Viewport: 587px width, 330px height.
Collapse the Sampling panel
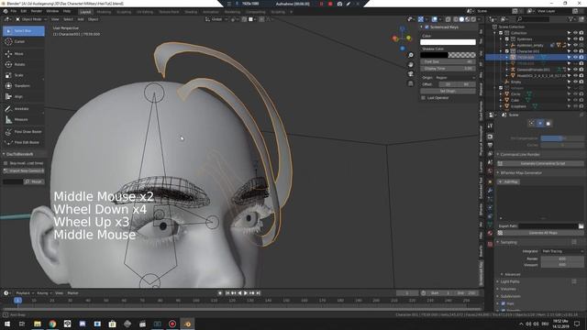[508, 242]
